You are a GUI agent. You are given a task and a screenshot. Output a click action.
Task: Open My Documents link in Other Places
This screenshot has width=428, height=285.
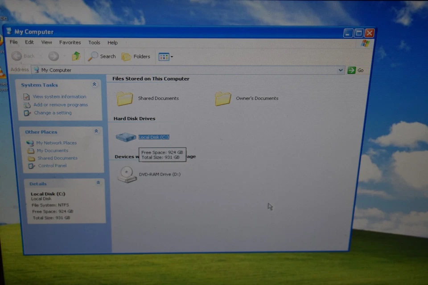[53, 150]
